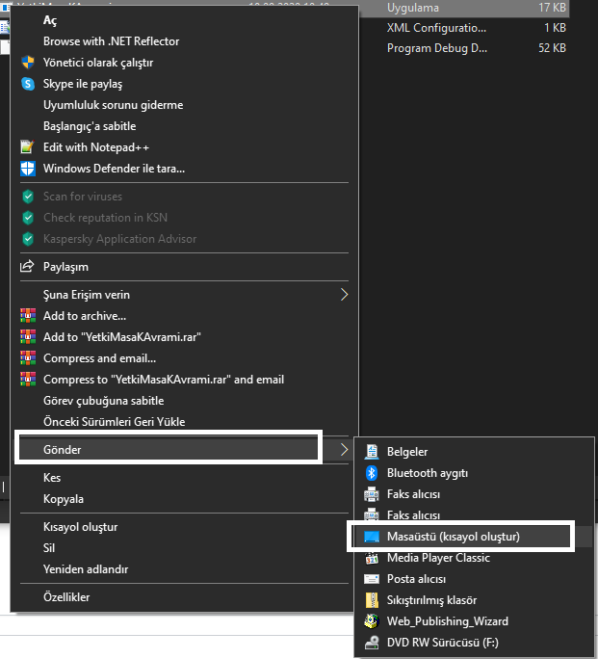Send to Bluetooth aygıtı
Image resolution: width=598 pixels, height=659 pixels.
[x=428, y=473]
